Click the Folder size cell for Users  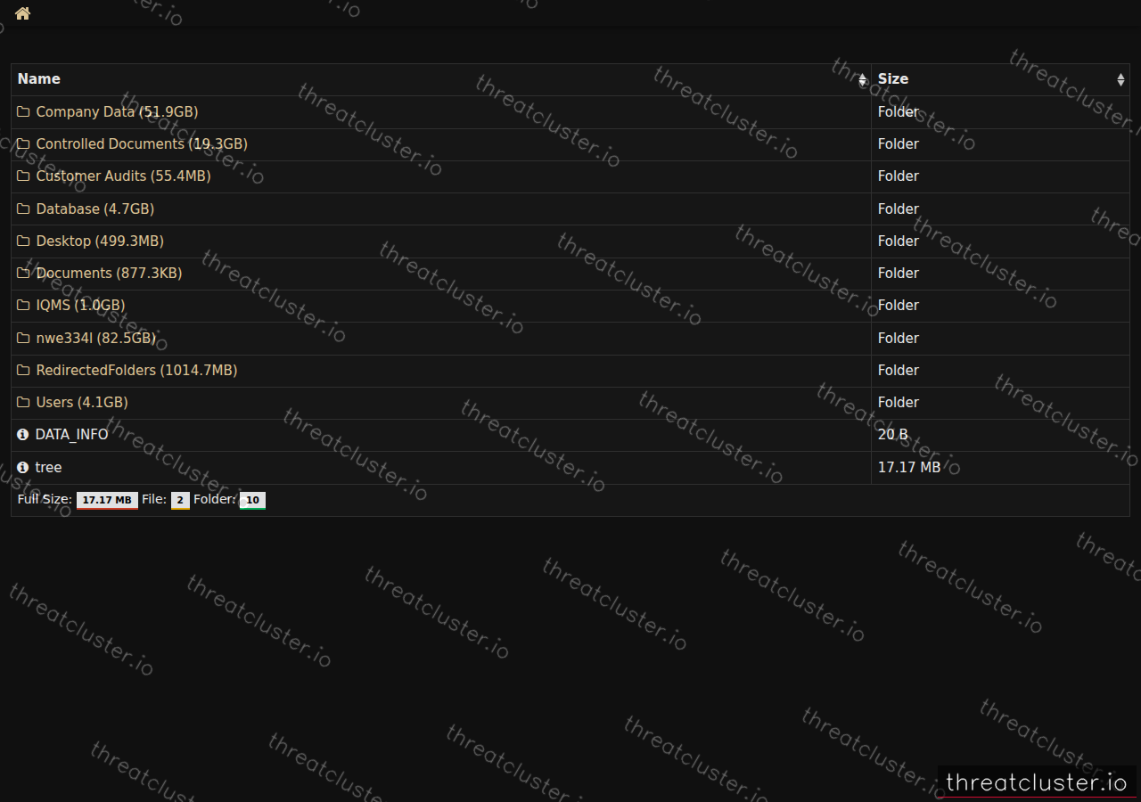click(1000, 403)
